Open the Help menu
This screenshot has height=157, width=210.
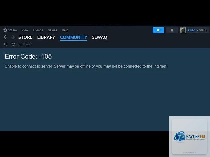click(x=65, y=30)
